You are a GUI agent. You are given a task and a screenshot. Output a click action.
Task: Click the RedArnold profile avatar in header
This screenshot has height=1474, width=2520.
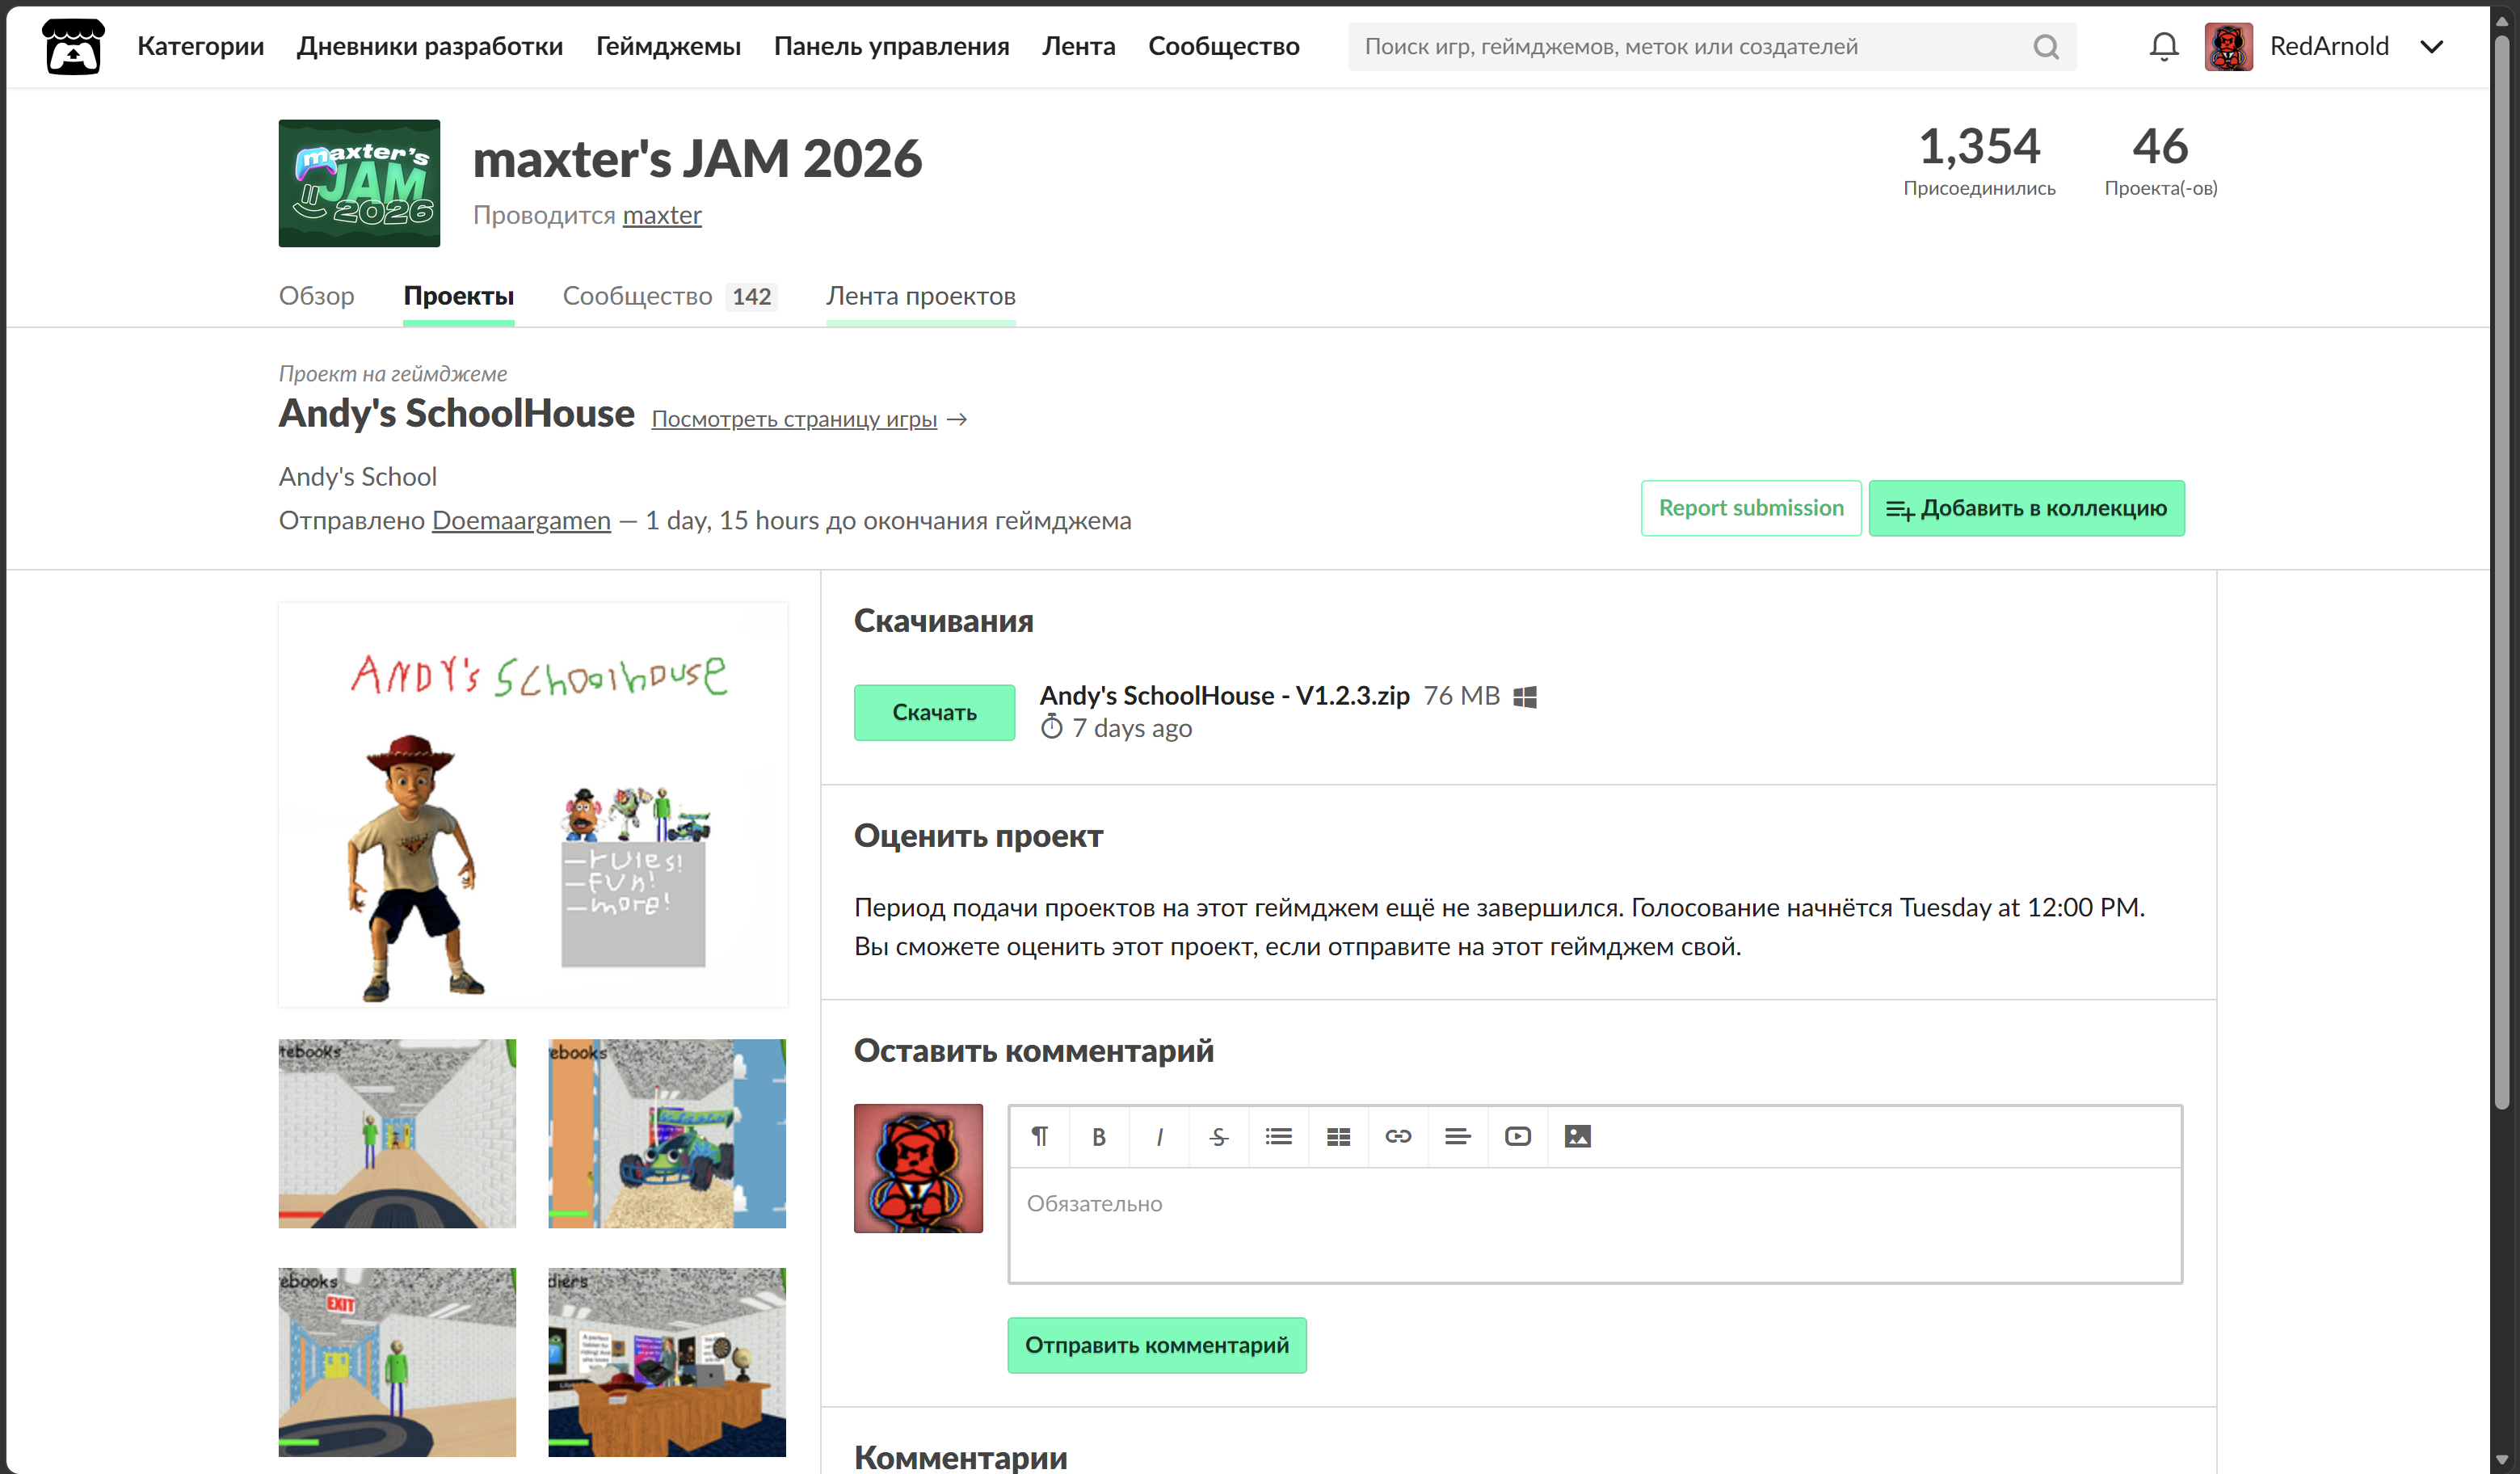(x=2228, y=46)
